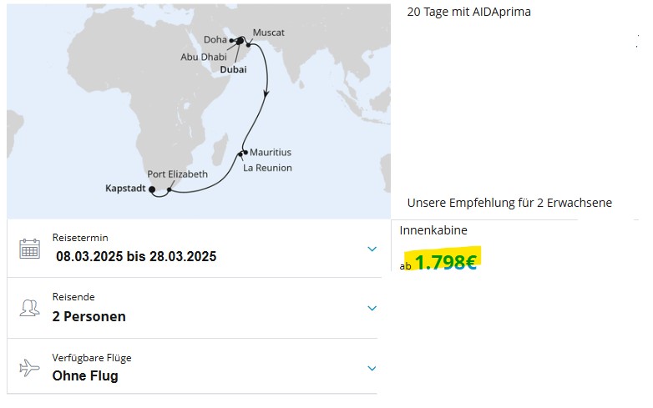Image resolution: width=653 pixels, height=408 pixels.
Task: Click the calendar icon beside Reisetermin
Action: coord(29,249)
